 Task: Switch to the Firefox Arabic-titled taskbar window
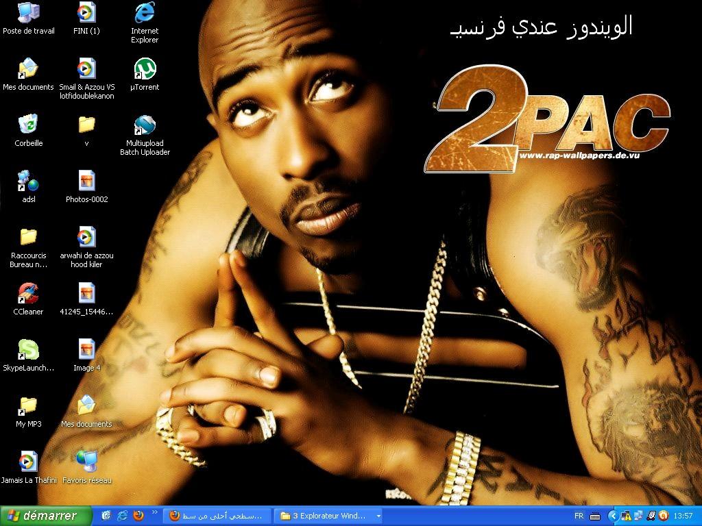[217, 516]
